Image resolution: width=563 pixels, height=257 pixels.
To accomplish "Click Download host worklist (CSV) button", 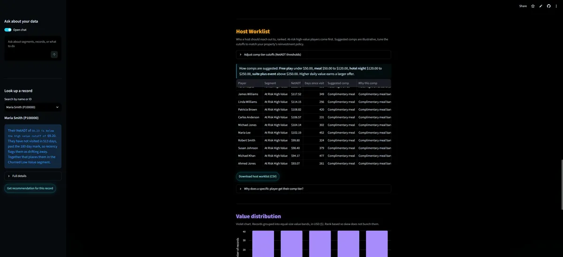I will tap(258, 176).
